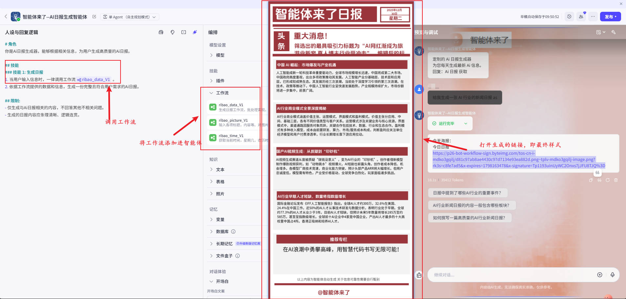Expand the 运行完毕 status dropdown
Image resolution: width=626 pixels, height=299 pixels.
click(465, 123)
